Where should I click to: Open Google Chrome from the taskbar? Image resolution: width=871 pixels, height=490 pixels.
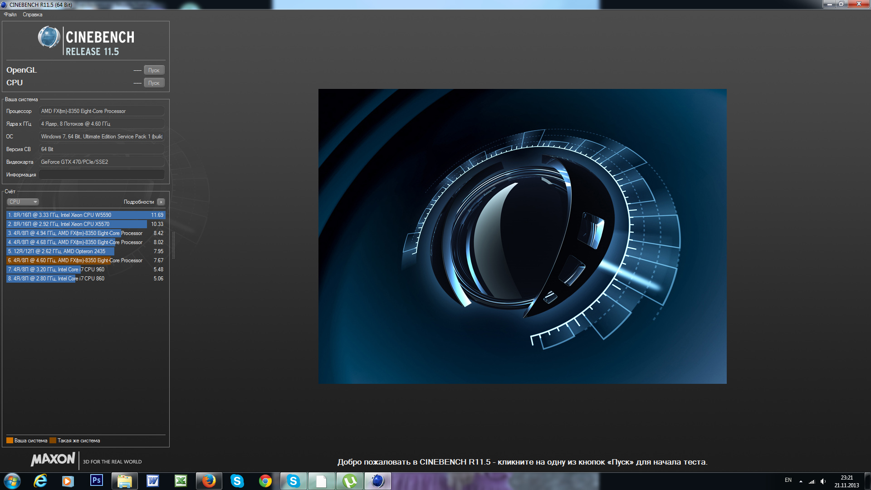[265, 480]
